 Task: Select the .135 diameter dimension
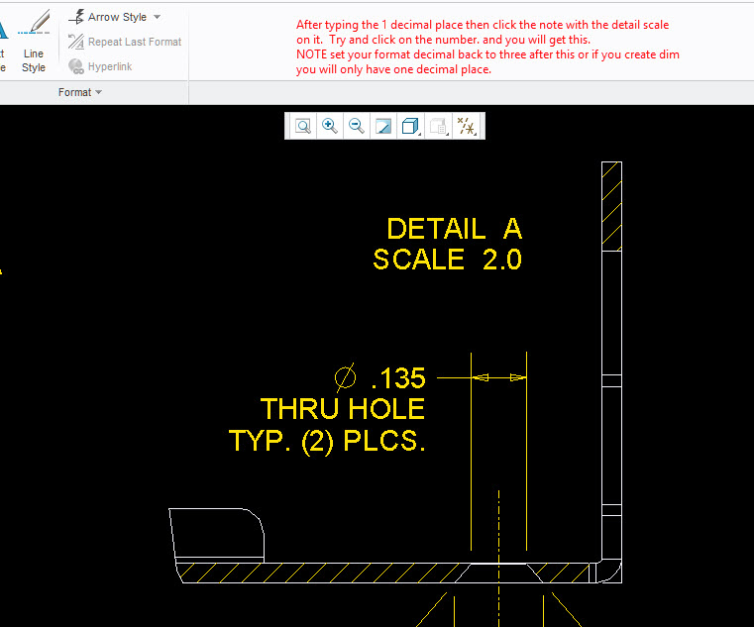coord(379,377)
